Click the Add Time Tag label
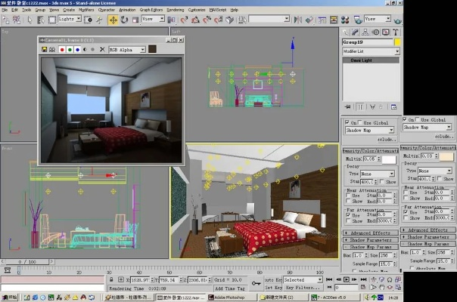The width and height of the screenshot is (457, 302). (229, 288)
